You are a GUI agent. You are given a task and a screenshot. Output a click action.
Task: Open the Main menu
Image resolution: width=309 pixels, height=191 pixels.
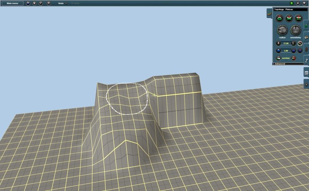tap(12, 3)
